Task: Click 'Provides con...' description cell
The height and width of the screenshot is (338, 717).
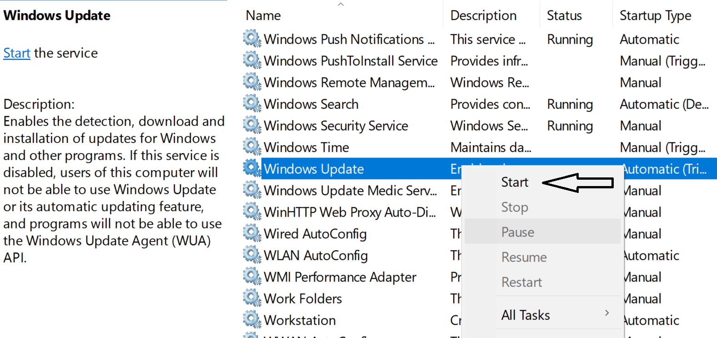Action: pyautogui.click(x=490, y=104)
